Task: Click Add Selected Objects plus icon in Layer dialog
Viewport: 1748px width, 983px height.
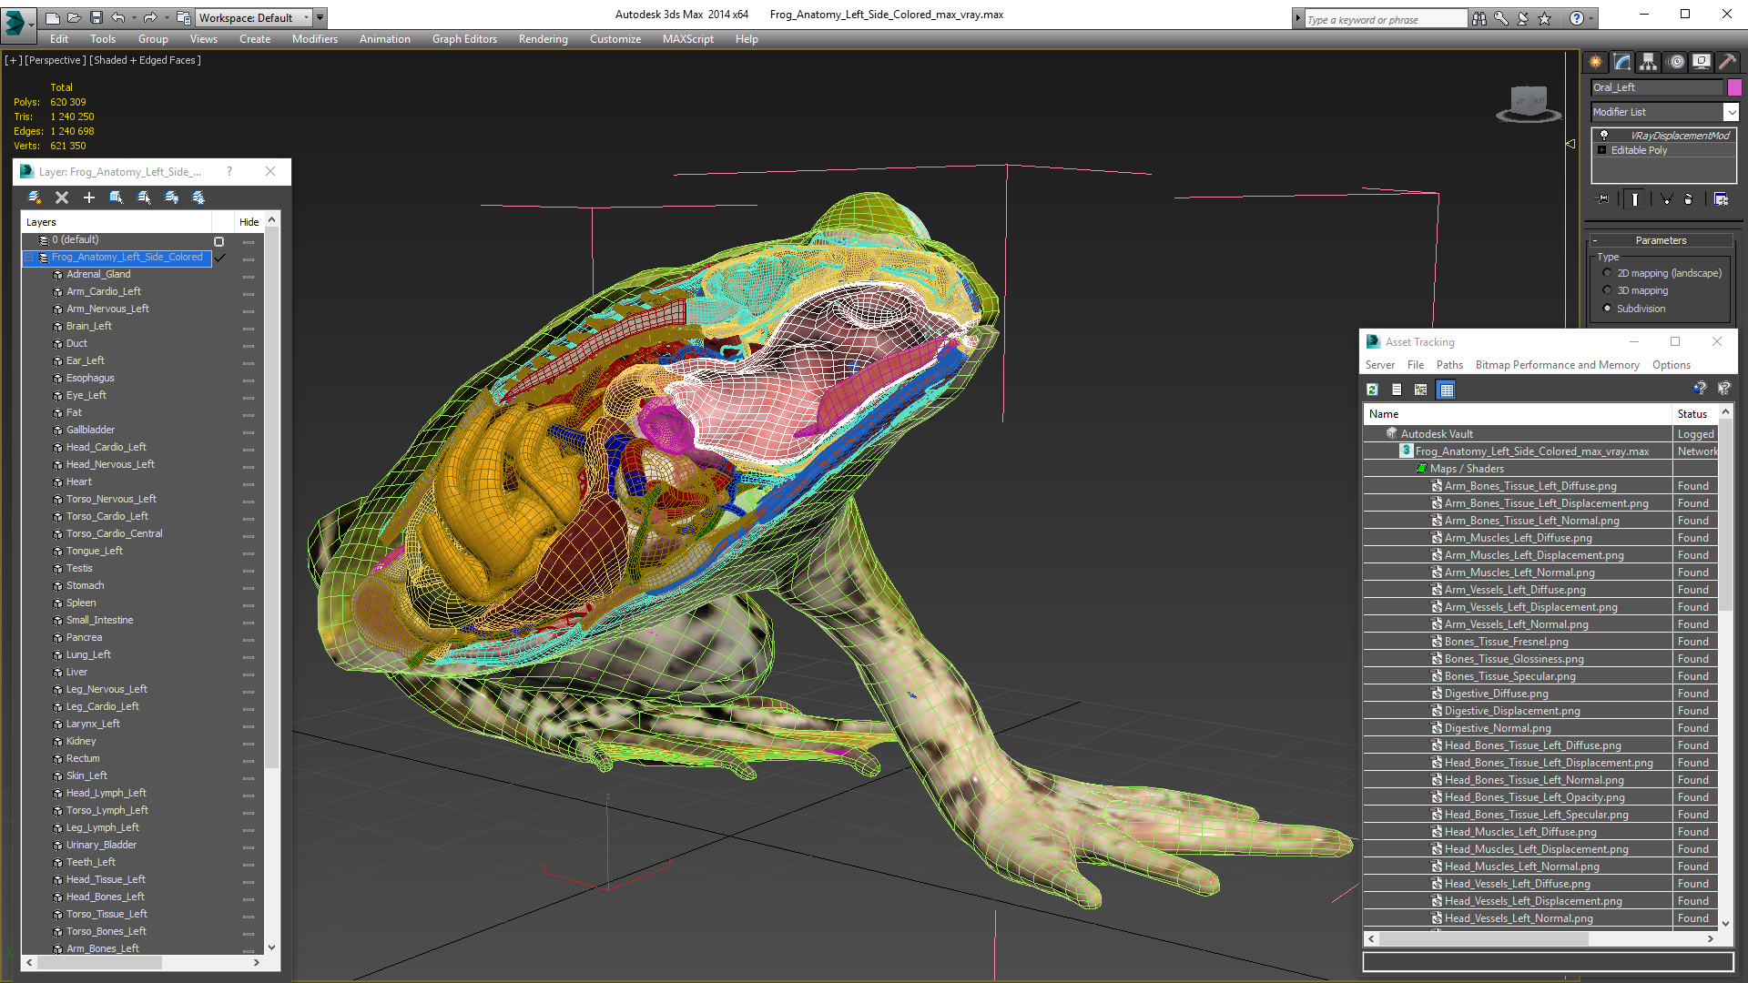Action: point(89,198)
